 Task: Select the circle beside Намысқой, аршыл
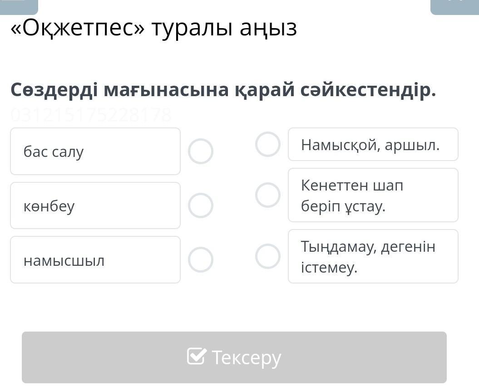click(268, 144)
